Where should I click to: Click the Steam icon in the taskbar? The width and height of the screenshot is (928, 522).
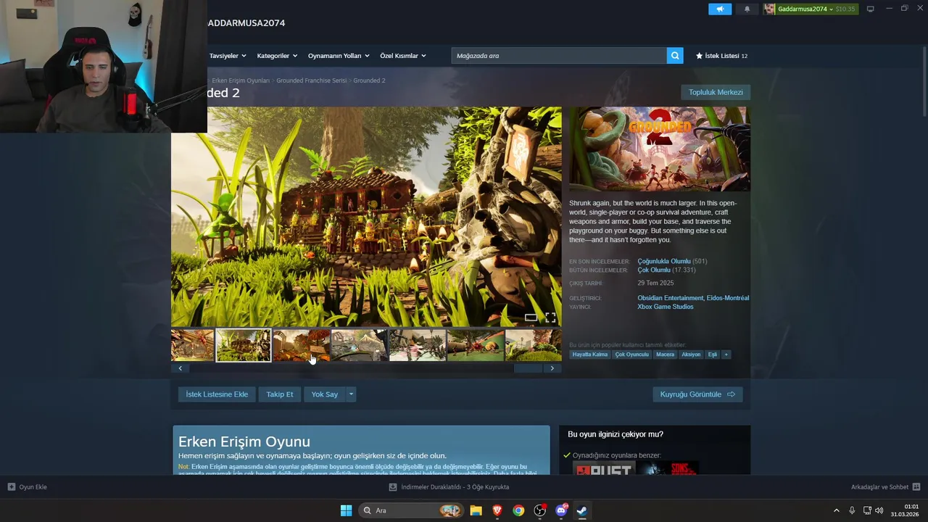click(582, 510)
